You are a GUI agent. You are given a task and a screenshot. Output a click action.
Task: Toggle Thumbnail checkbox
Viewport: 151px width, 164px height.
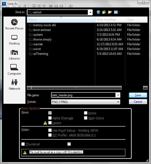pyautogui.click(x=23, y=144)
